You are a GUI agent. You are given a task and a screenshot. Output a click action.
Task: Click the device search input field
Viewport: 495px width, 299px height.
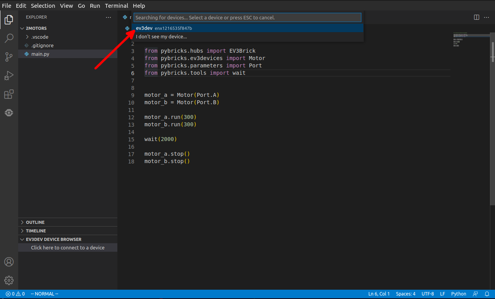pos(247,17)
